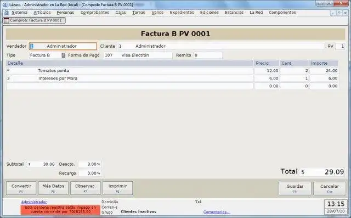Click the 24.00 importe cell
This screenshot has width=351, height=218.
pos(324,71)
